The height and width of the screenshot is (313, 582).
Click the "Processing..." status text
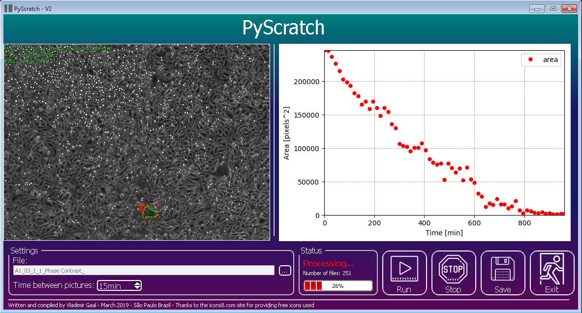pos(328,263)
